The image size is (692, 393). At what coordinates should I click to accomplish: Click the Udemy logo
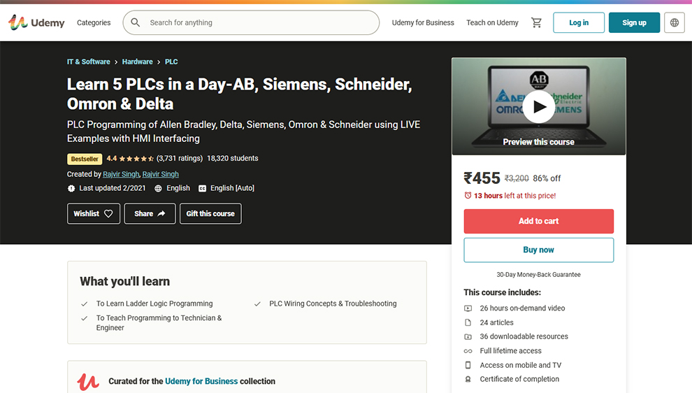coord(36,22)
